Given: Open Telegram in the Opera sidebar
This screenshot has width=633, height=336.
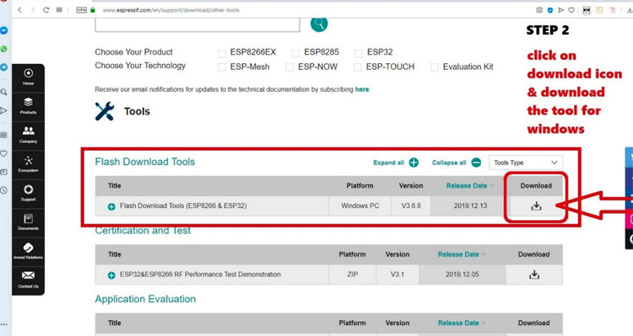Looking at the screenshot, I should pyautogui.click(x=4, y=67).
